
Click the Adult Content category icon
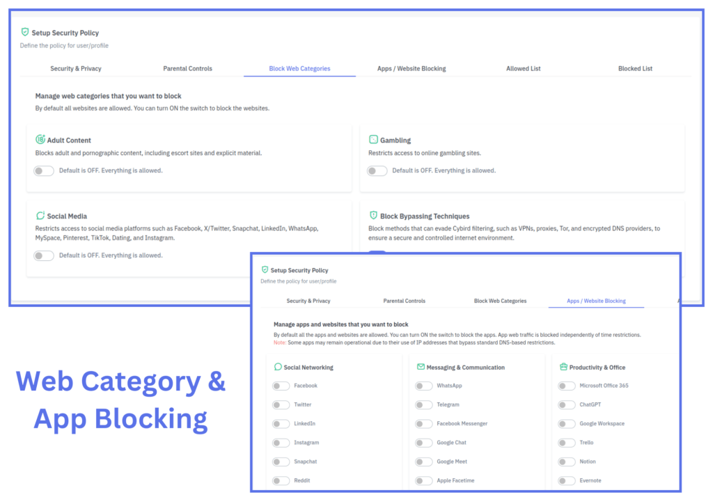pyautogui.click(x=40, y=140)
